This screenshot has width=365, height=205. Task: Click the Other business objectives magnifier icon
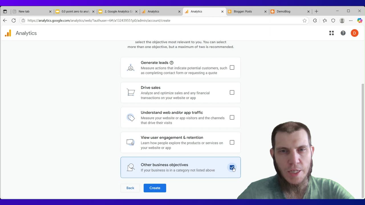click(131, 167)
